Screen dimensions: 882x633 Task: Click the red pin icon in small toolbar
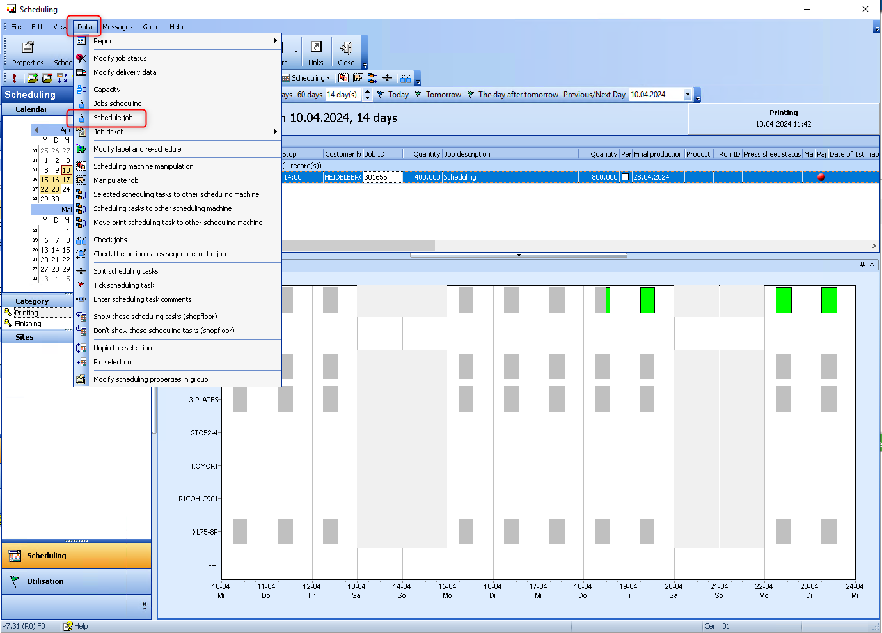(x=14, y=78)
